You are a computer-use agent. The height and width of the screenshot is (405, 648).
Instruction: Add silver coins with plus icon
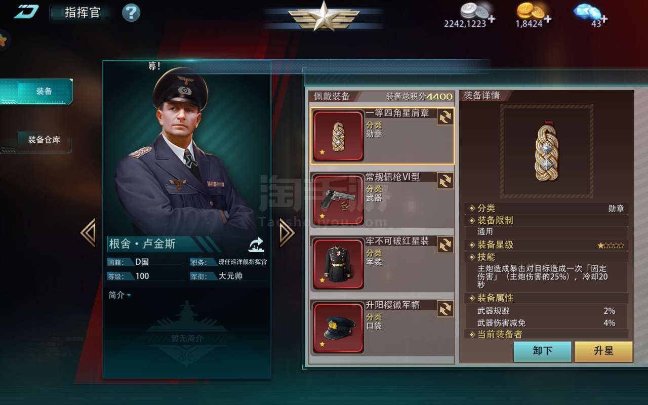pos(492,20)
